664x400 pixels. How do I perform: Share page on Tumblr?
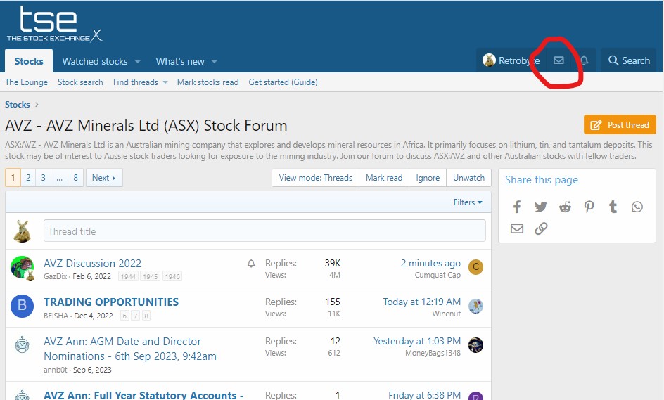[613, 207]
